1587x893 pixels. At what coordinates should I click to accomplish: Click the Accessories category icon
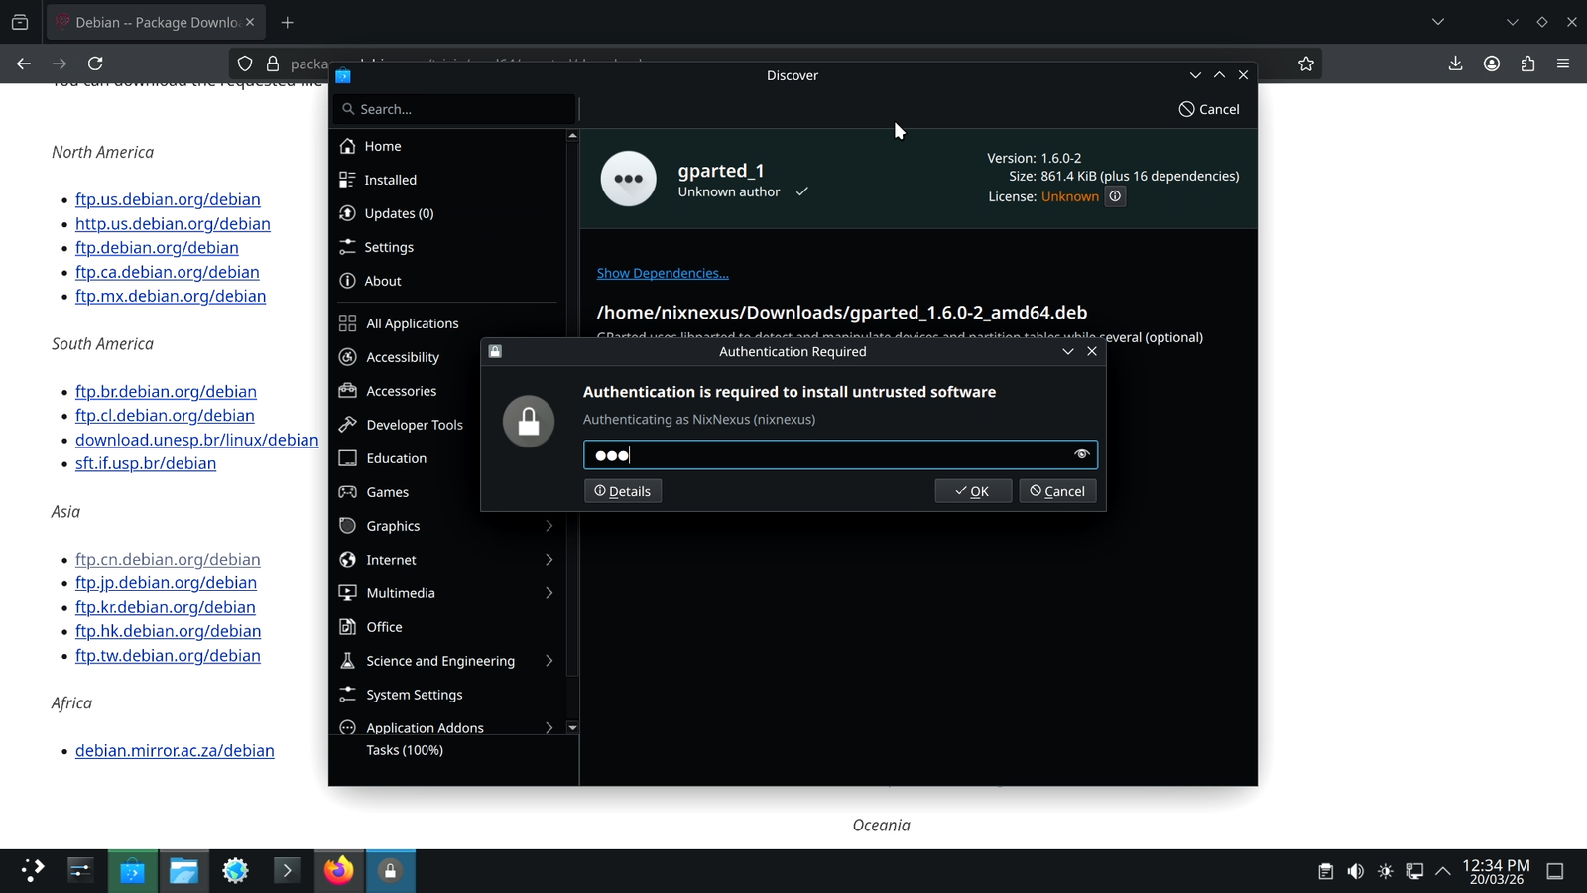coord(347,391)
